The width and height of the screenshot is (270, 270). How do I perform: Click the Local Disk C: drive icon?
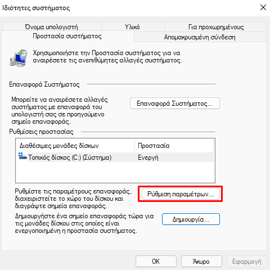(22, 156)
